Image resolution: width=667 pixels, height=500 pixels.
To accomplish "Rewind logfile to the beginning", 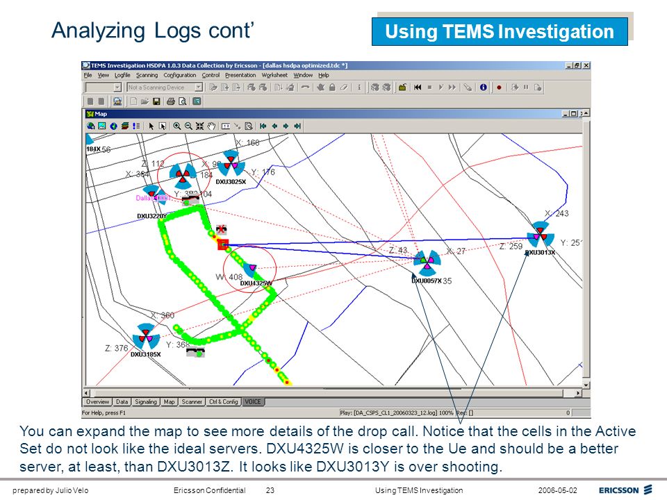I will [x=418, y=87].
